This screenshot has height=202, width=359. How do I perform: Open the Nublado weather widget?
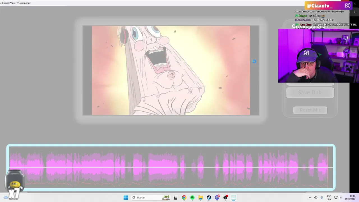click(x=11, y=198)
